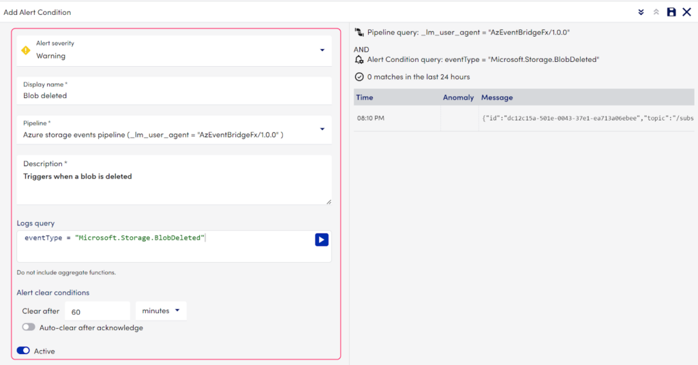Click the pipeline query icon
The width and height of the screenshot is (698, 365).
(359, 32)
